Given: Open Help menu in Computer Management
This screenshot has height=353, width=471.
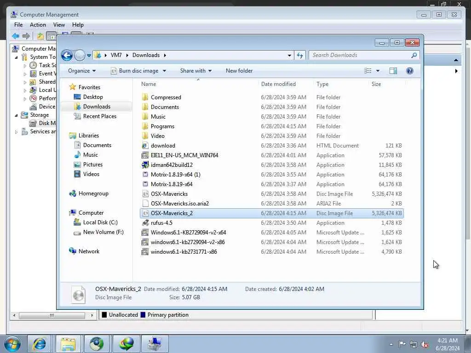Looking at the screenshot, I should click(78, 25).
